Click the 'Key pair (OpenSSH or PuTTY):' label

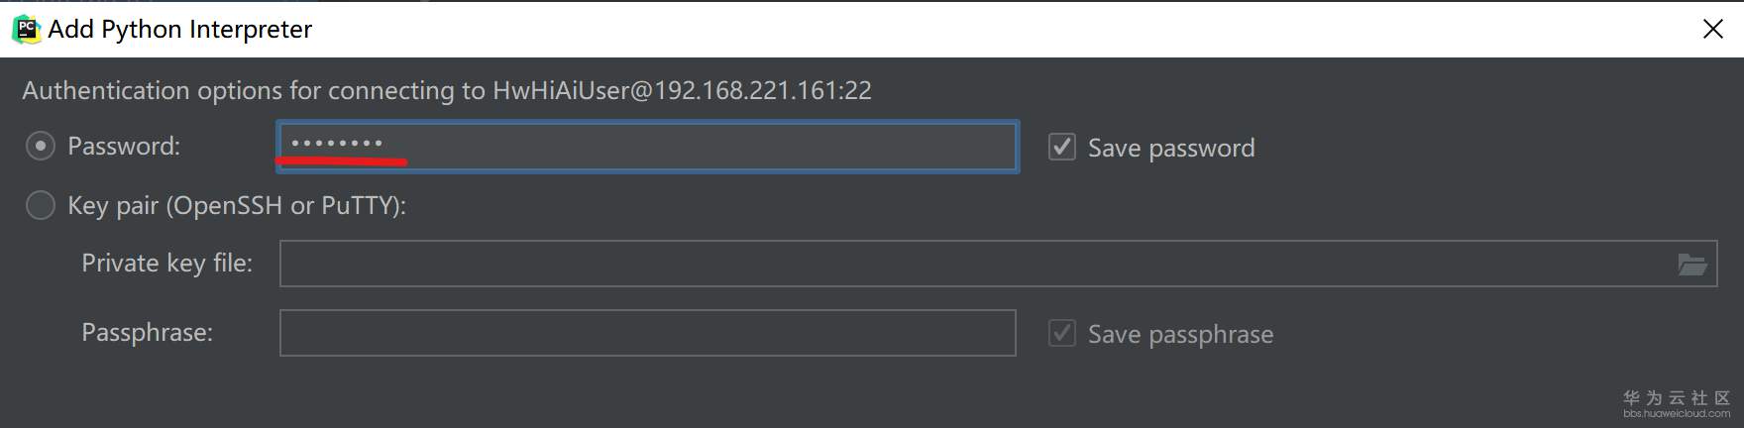point(237,205)
